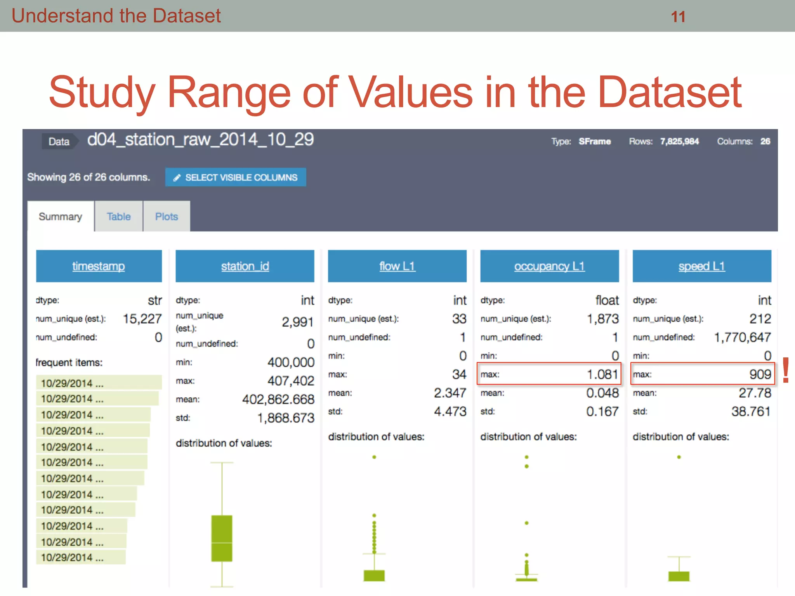Click speed L1 max value 909
The image size is (795, 596).
(x=760, y=374)
